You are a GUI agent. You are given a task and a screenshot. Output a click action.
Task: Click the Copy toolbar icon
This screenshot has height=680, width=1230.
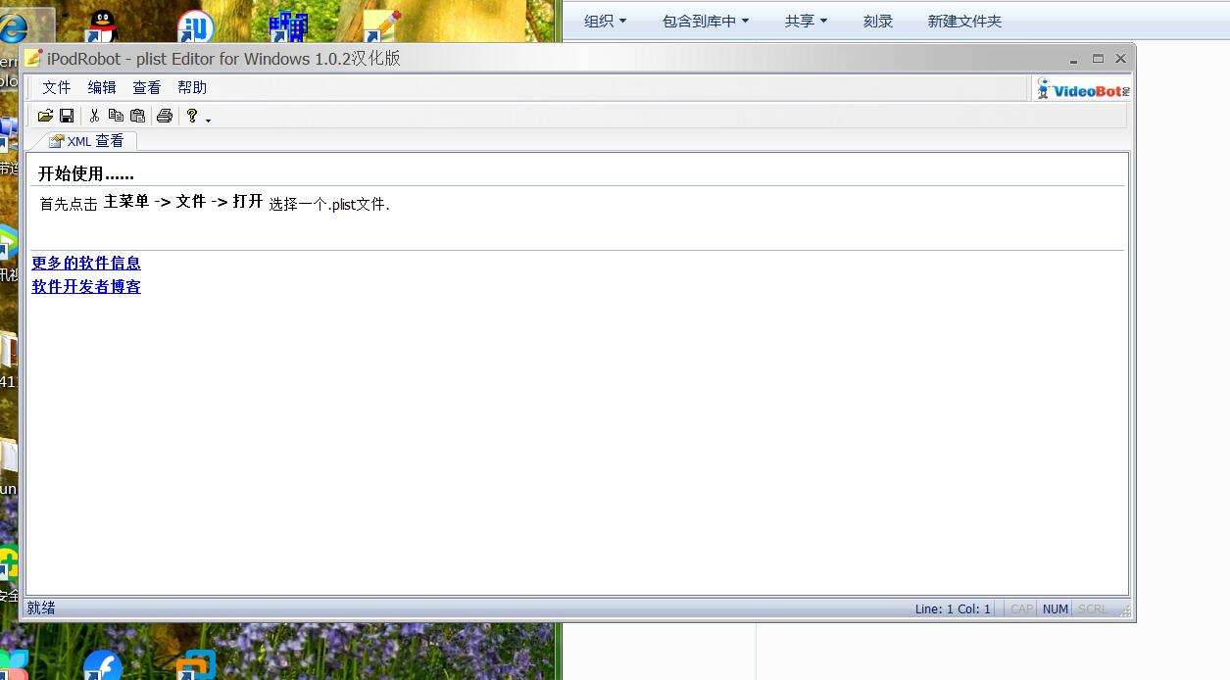(x=116, y=116)
